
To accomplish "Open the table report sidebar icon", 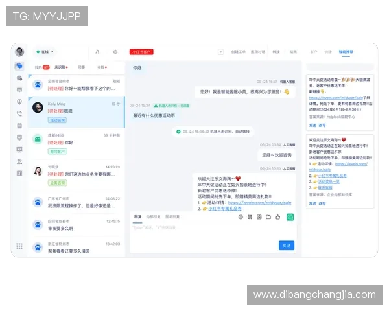I will 19,174.
